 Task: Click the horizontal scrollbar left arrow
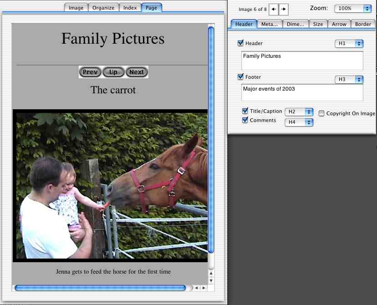point(196,288)
